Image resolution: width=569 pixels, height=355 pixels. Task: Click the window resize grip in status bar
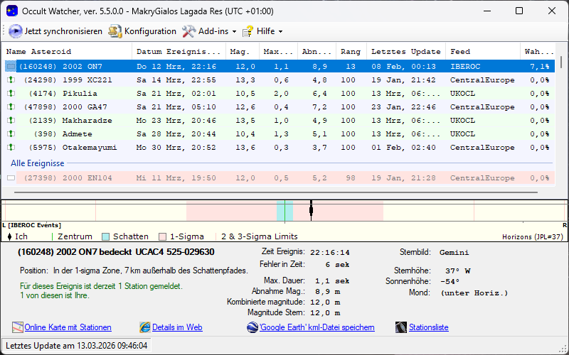[x=563, y=349]
